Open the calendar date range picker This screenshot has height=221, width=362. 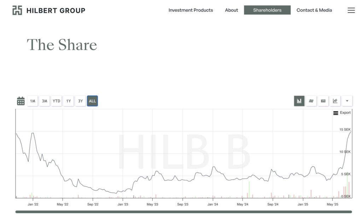21,101
